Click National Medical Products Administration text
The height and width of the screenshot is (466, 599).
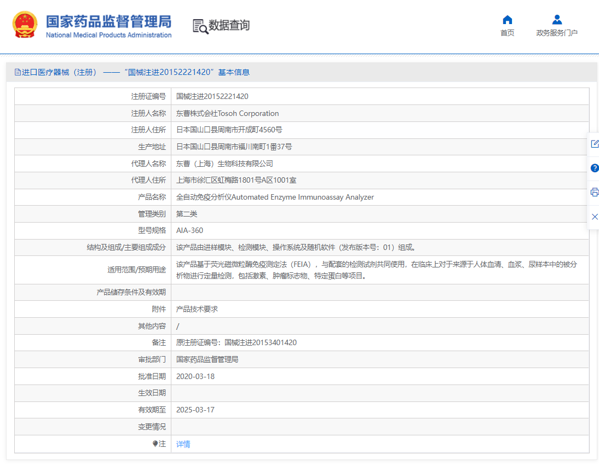[109, 35]
